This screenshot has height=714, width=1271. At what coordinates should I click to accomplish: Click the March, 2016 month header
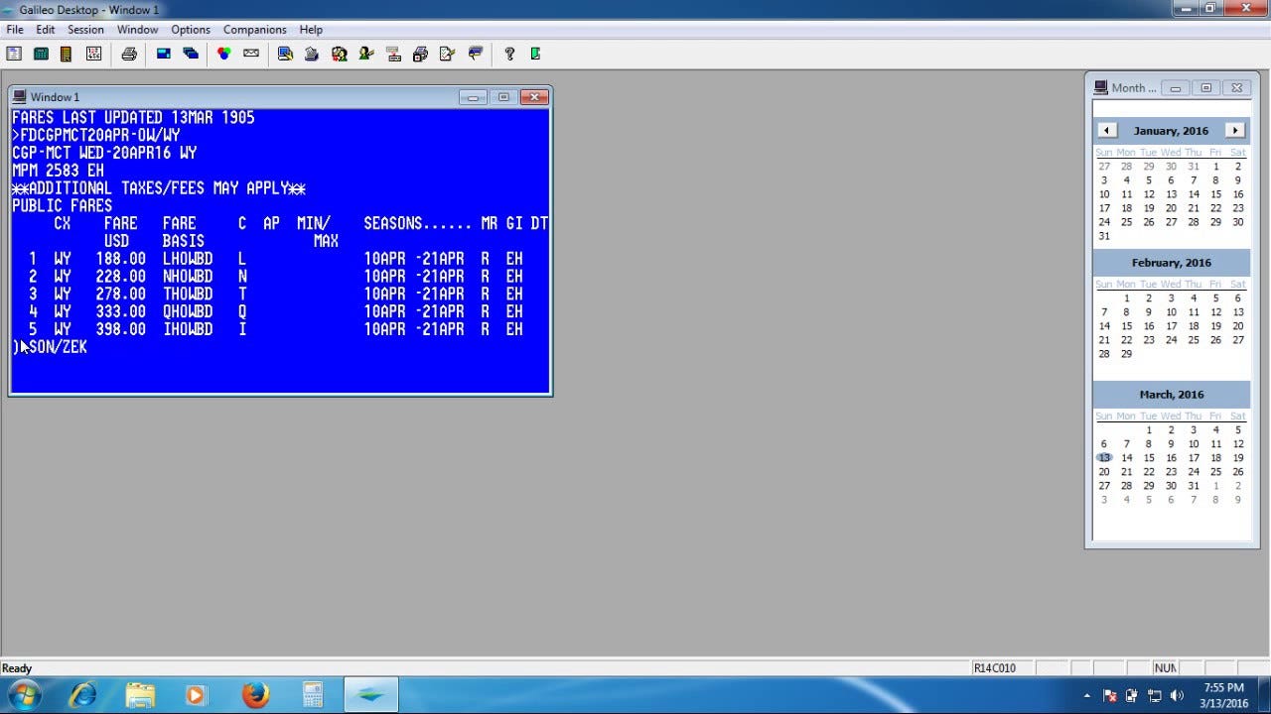1172,395
